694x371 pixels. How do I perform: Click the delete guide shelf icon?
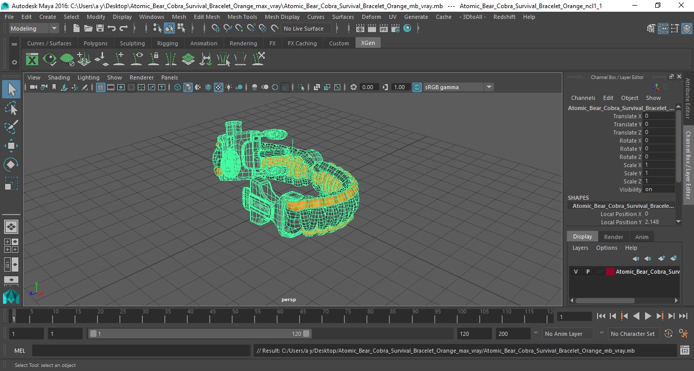click(x=258, y=60)
